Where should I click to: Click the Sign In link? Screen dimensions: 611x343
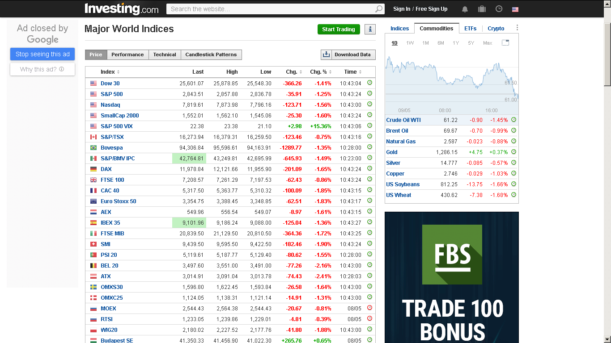(x=402, y=9)
